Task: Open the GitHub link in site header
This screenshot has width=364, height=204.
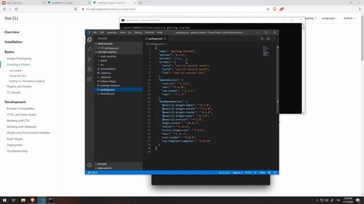Action: pos(349,18)
